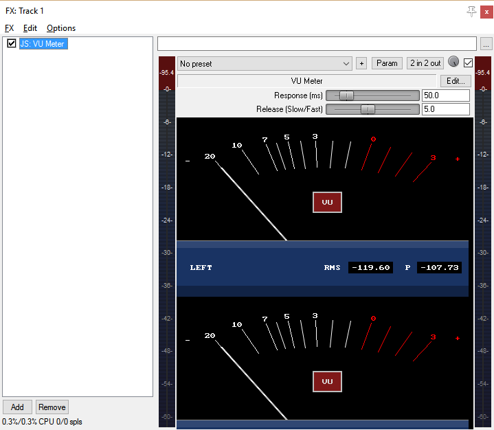Click the bottom VU badge

[327, 381]
